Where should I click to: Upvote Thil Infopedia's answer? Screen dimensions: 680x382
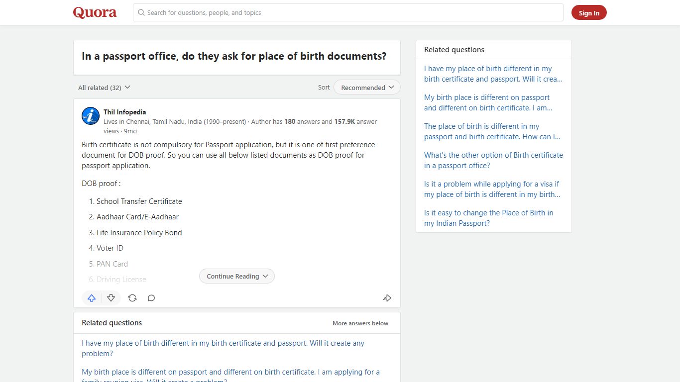coord(92,298)
